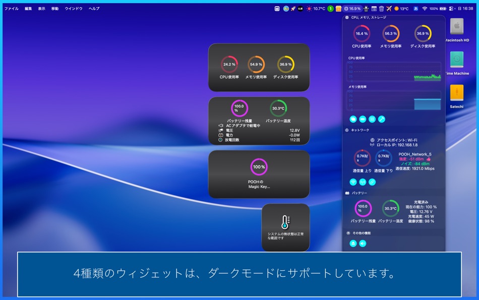Collapse the ネットワーク section header
Screen dimensions: 479x300
click(x=347, y=130)
